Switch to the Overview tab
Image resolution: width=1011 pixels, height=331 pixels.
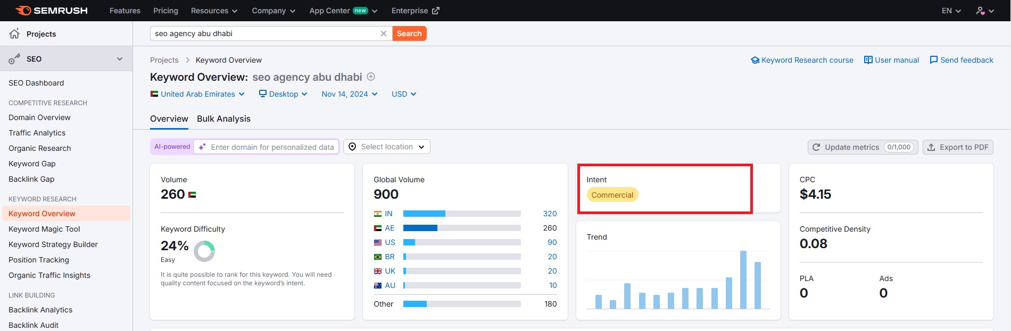(169, 119)
